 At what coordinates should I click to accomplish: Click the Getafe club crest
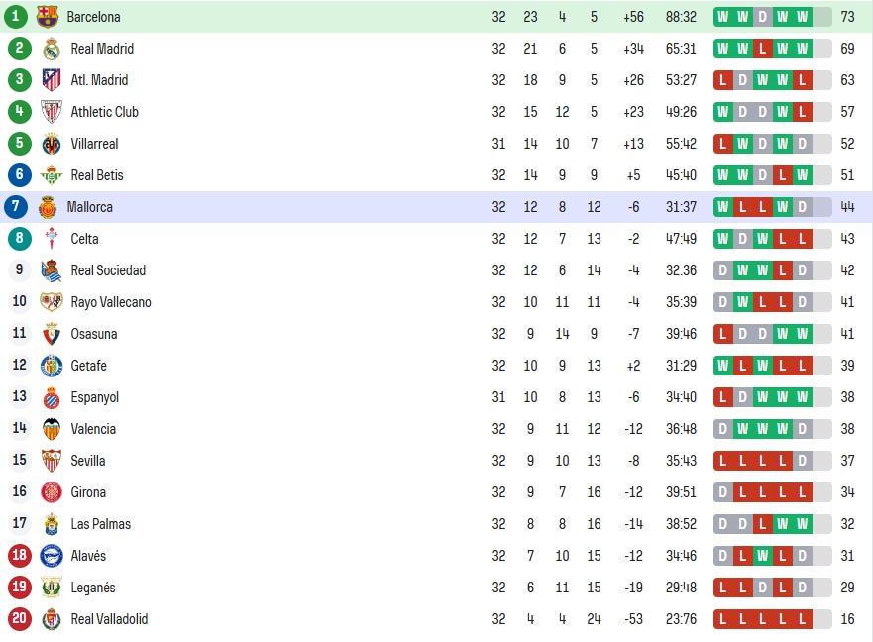52,366
